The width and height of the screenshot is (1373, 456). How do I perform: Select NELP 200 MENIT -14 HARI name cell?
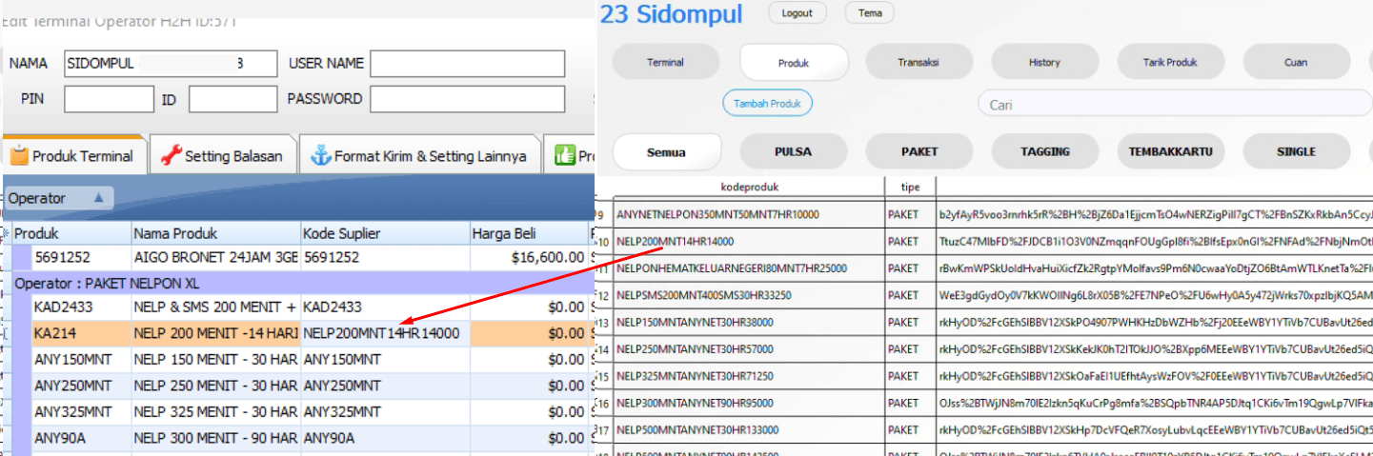[215, 333]
